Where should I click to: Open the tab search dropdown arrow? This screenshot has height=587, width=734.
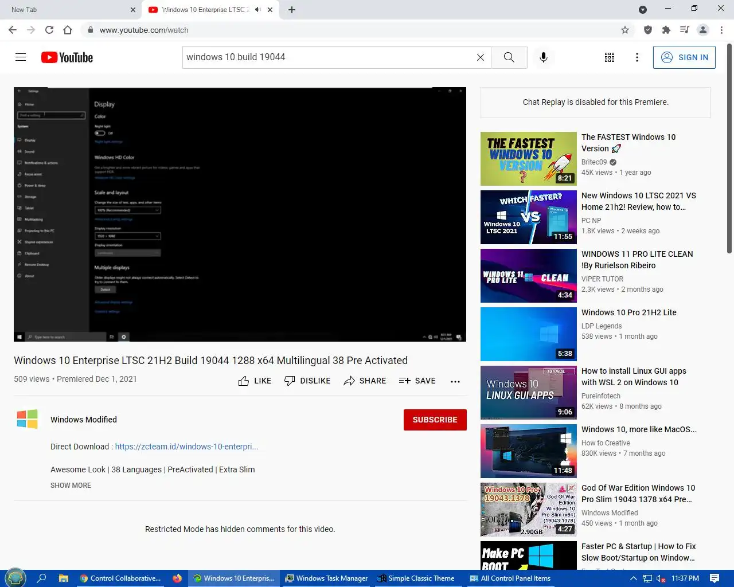[643, 10]
